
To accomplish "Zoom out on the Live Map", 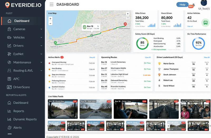I will 50,23.
